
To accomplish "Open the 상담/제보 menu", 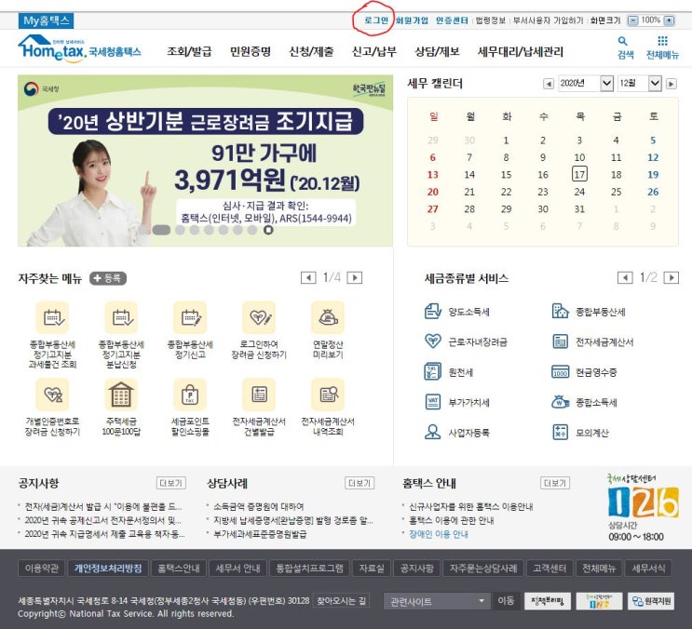I will 437,51.
